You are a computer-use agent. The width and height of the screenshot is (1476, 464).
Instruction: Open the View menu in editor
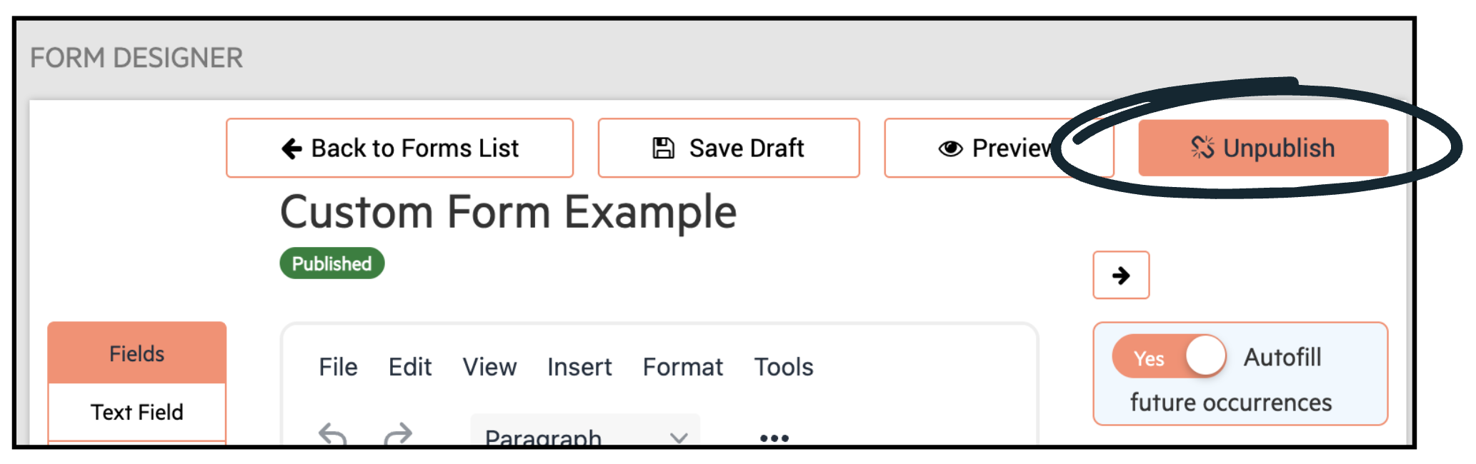[x=489, y=367]
